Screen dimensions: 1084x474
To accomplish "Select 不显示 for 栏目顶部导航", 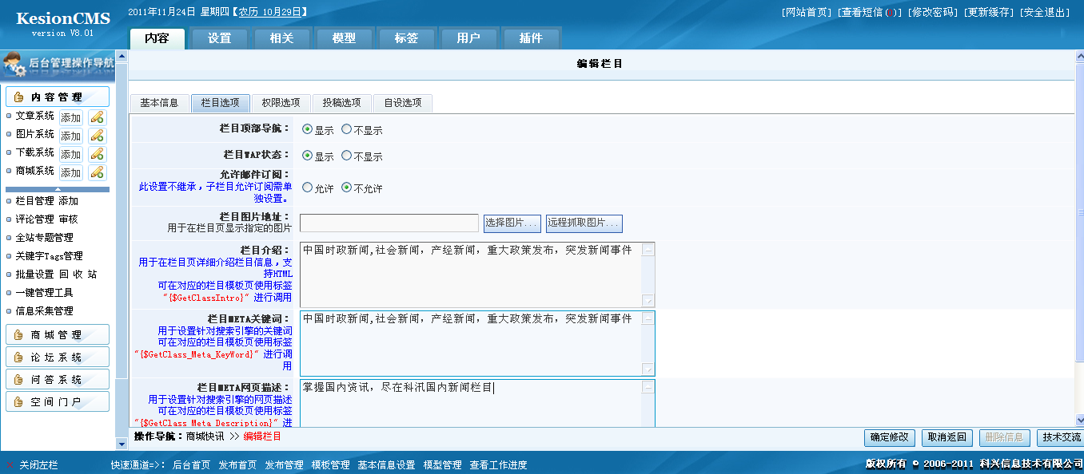I will click(x=347, y=129).
